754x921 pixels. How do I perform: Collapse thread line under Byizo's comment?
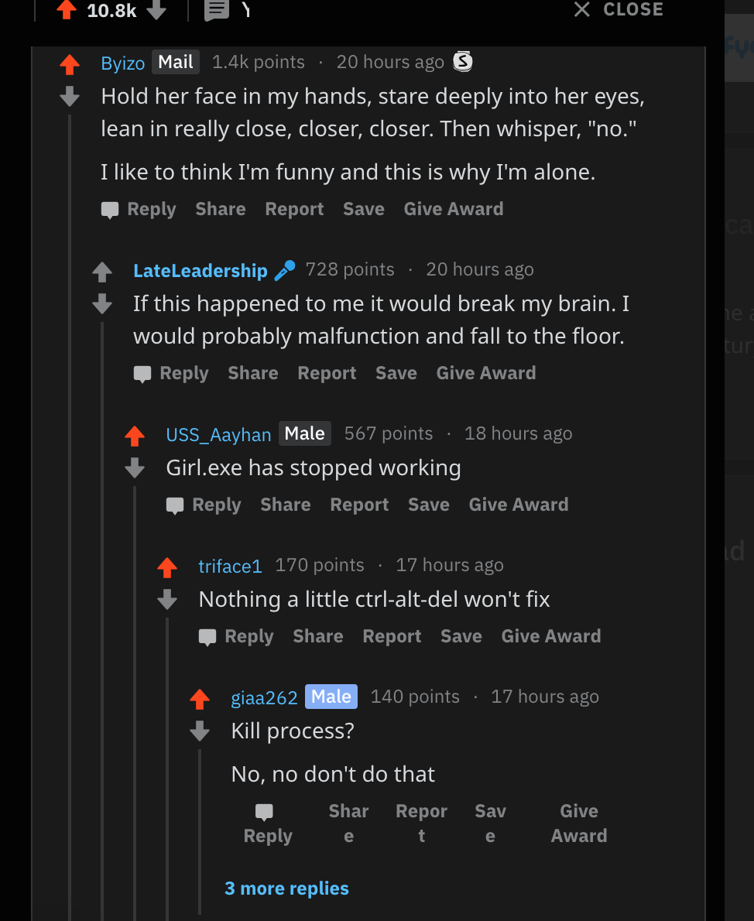click(70, 517)
